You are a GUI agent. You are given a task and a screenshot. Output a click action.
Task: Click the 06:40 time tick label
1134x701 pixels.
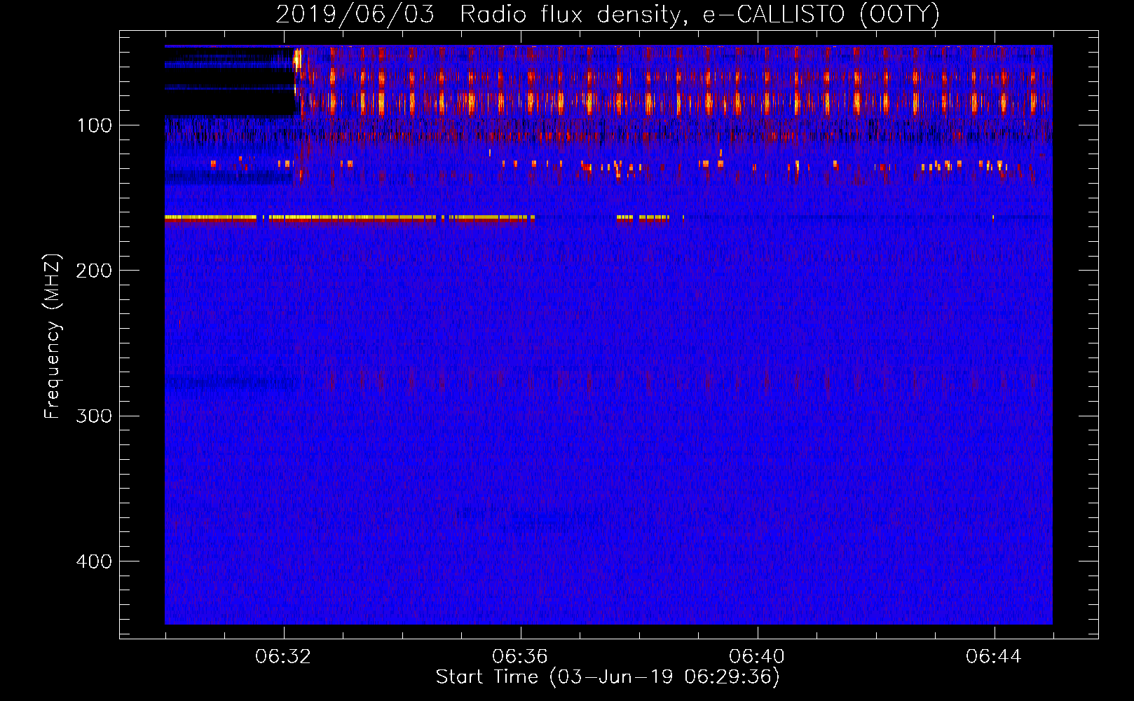(x=757, y=657)
